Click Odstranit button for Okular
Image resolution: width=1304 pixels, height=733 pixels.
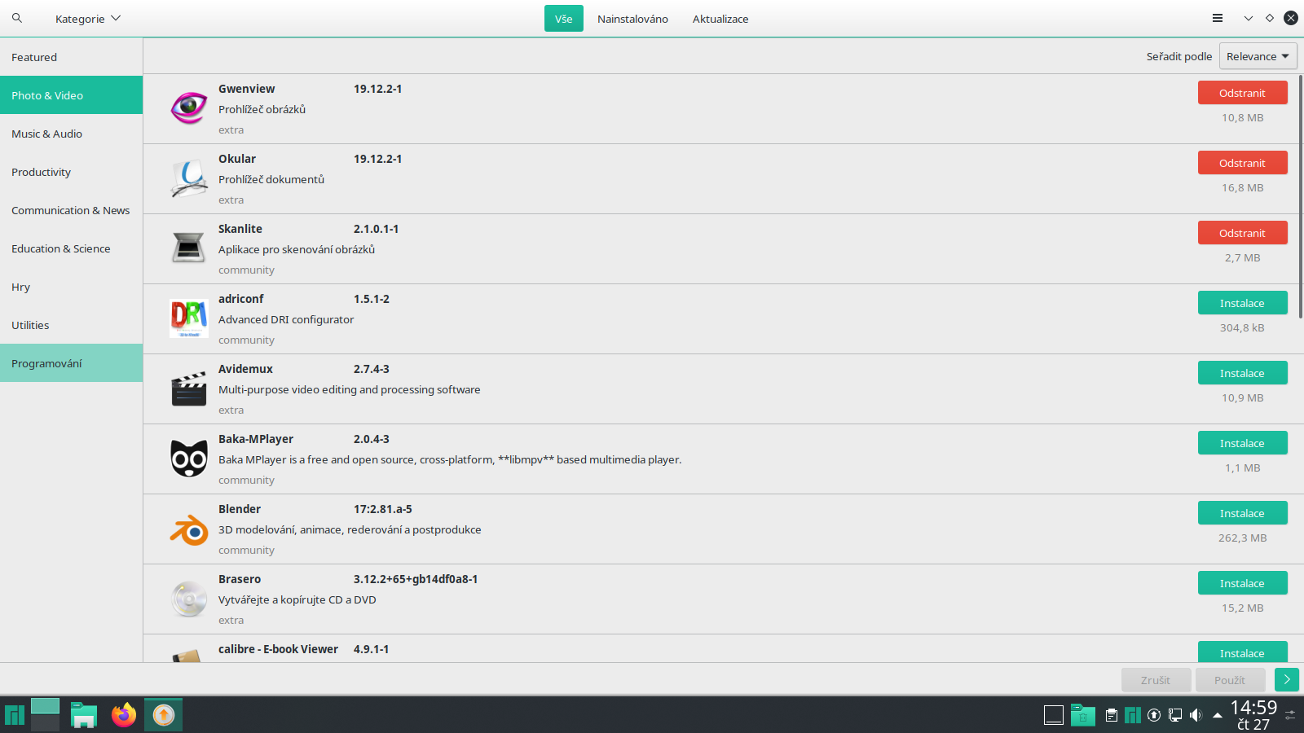[x=1242, y=162]
